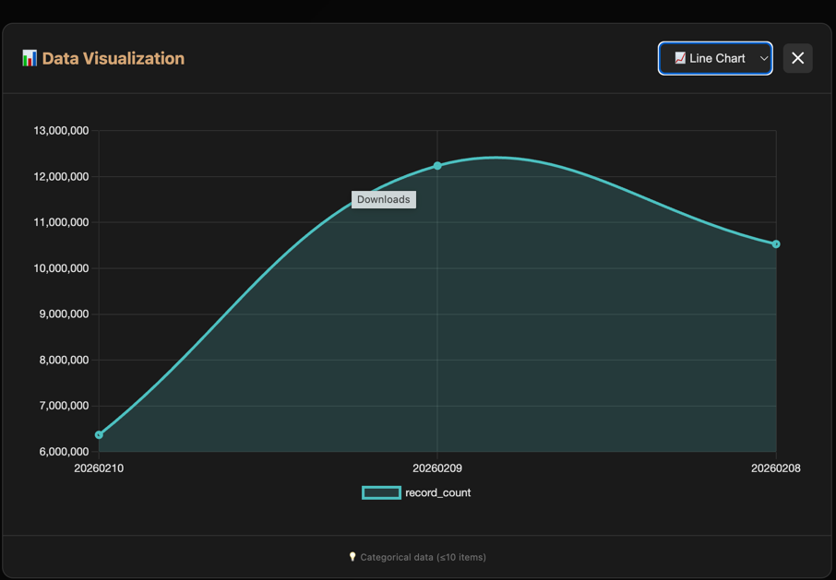
Task: Close the Data Visualization dialog
Action: (x=797, y=58)
